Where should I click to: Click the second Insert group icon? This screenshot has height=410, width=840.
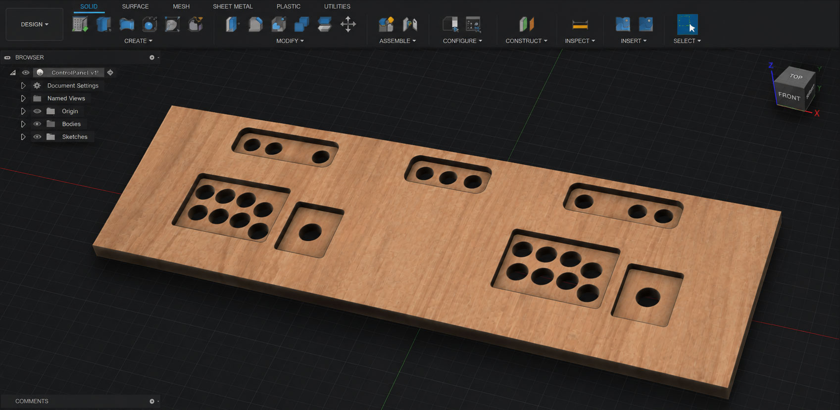coord(645,24)
